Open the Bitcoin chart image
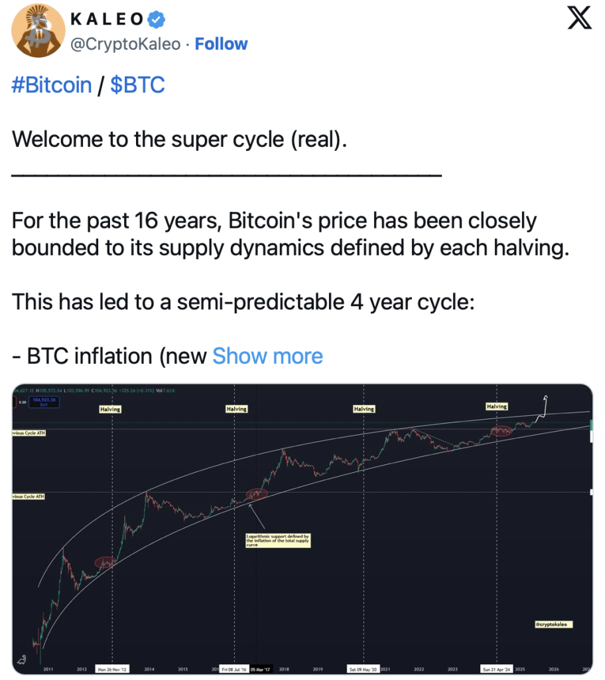The image size is (605, 680). pos(302,529)
